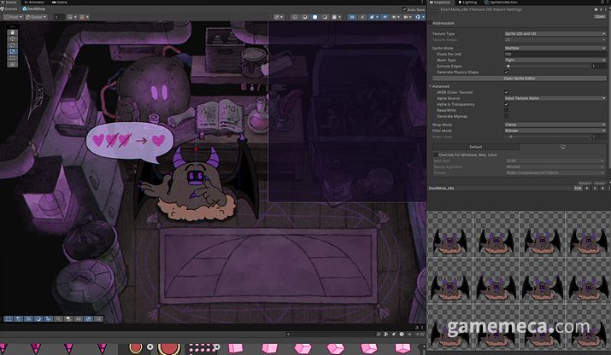Switch to the Scene tab

pyautogui.click(x=9, y=3)
